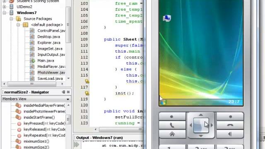Click the ControlPanel.java file icon
This screenshot has height=149, width=265.
(x=32, y=31)
